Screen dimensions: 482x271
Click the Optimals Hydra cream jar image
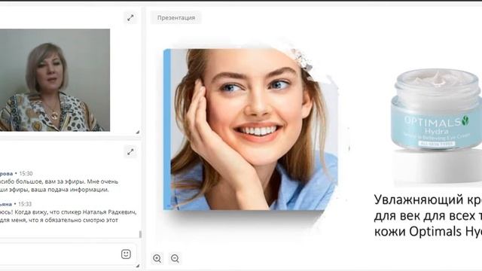(437, 110)
